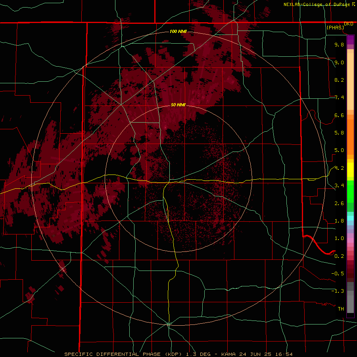Click the Specific Differential Phase caption
This screenshot has height=357, width=357.
coord(178,354)
